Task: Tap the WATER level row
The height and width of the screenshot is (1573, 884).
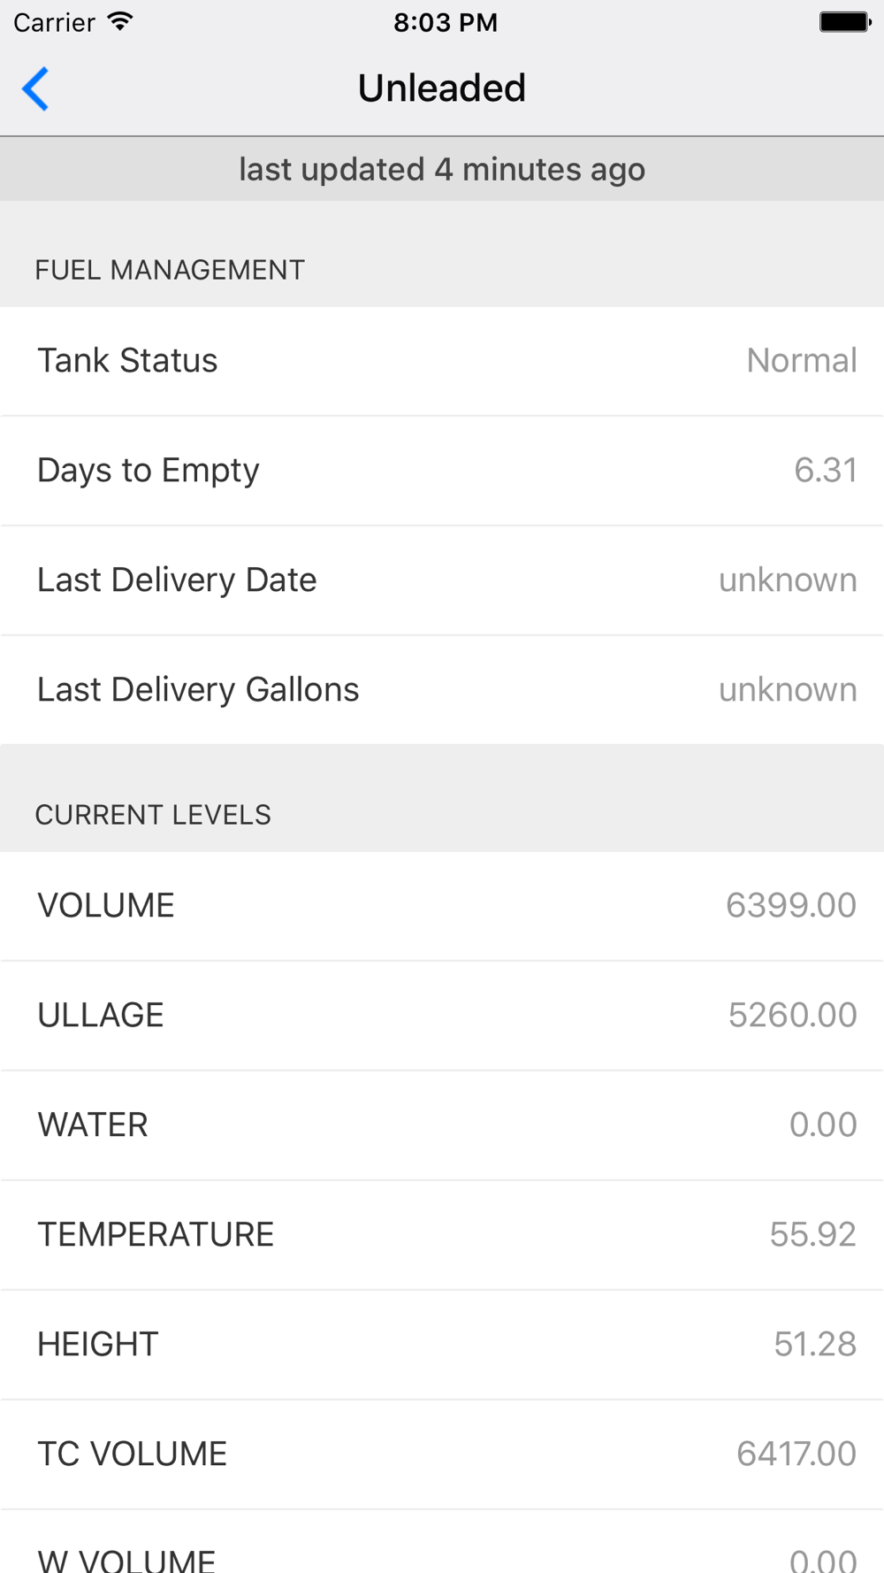Action: [442, 1125]
